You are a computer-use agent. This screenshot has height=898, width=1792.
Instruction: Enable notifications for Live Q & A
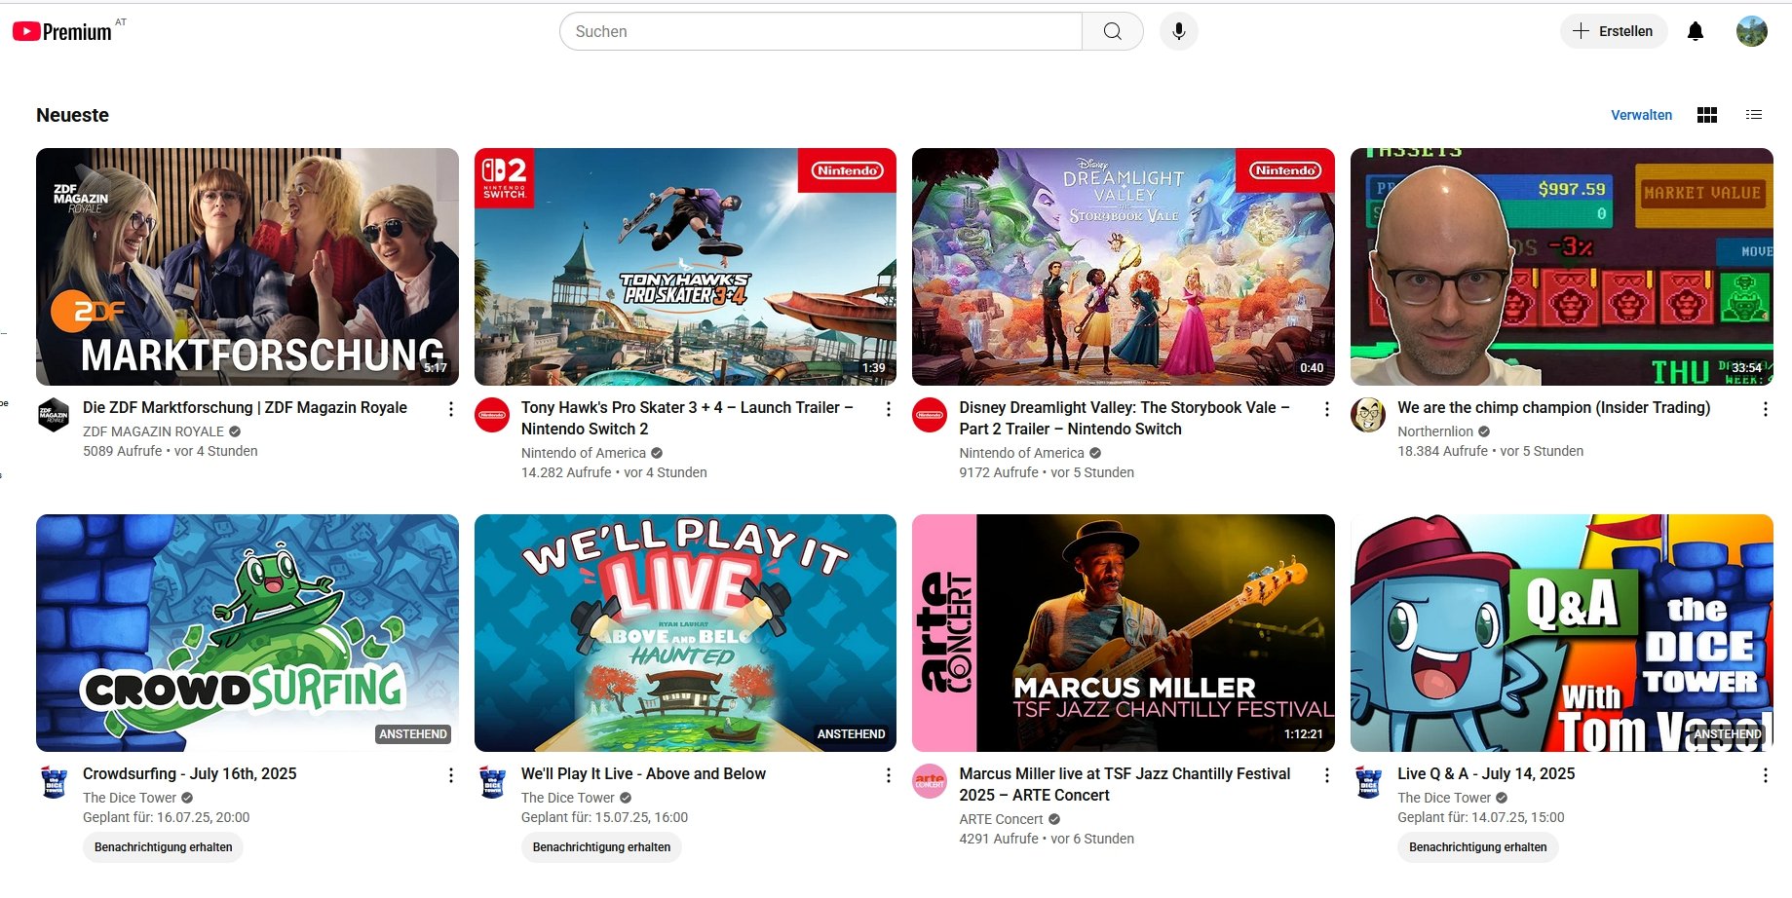pos(1477,847)
